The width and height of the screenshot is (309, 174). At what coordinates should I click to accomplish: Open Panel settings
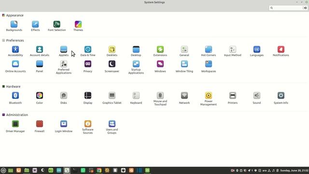[40, 67]
